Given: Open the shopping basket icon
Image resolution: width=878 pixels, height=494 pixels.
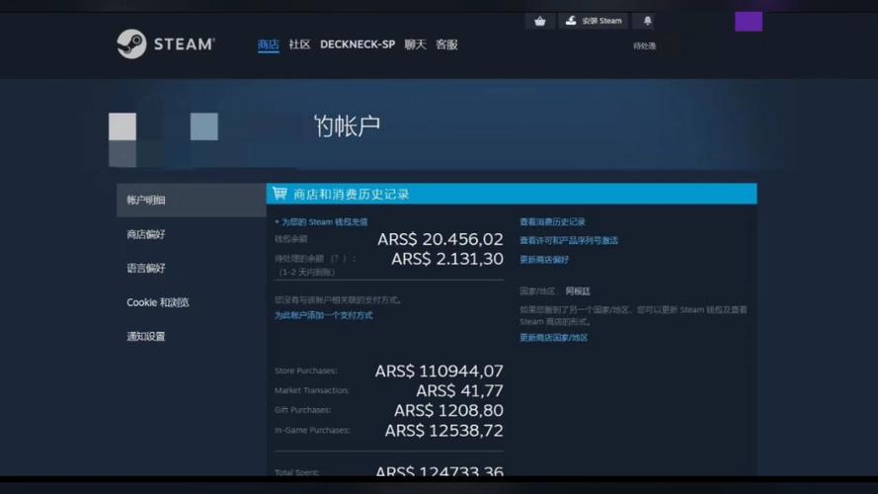Looking at the screenshot, I should pyautogui.click(x=540, y=21).
